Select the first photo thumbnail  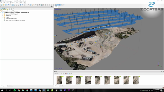(x=59, y=80)
